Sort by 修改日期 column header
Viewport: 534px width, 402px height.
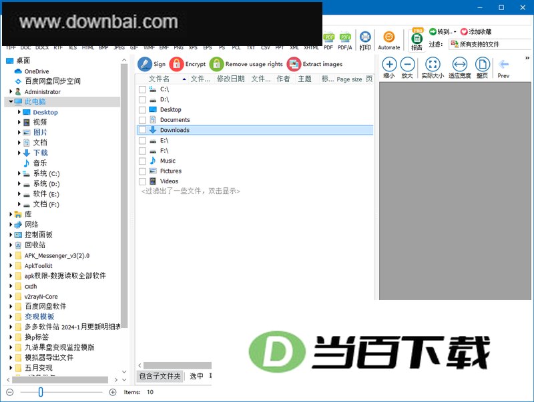coord(231,79)
